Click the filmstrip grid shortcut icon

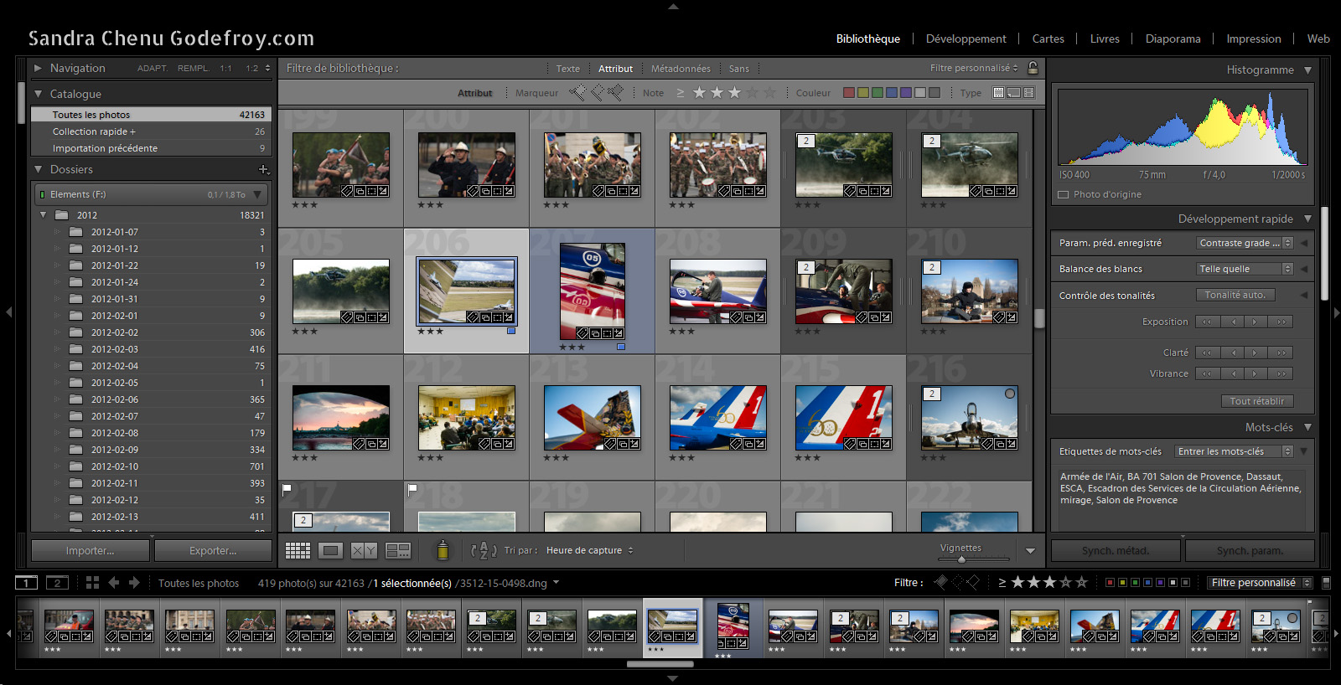92,582
